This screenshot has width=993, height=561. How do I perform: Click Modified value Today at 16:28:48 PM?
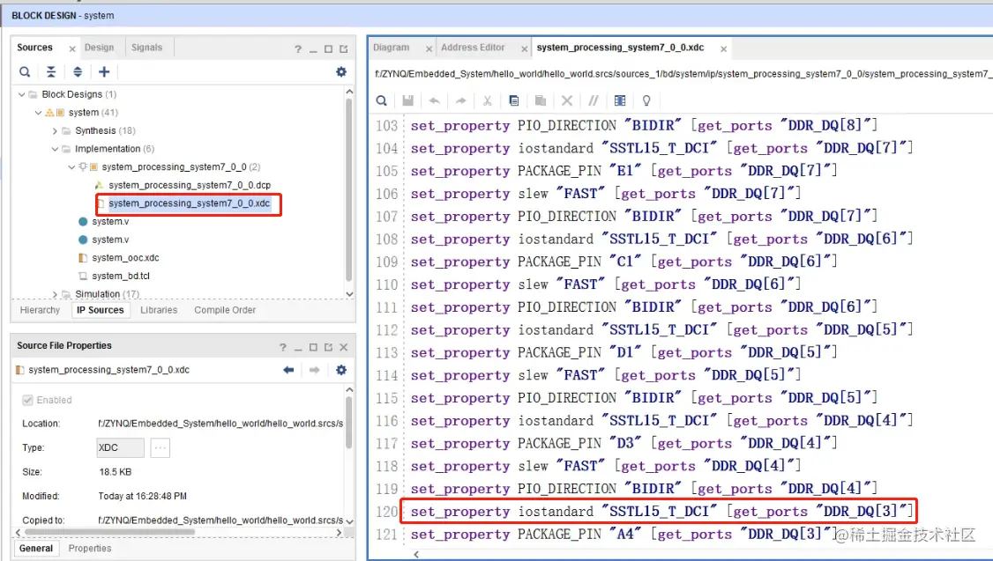click(x=143, y=497)
